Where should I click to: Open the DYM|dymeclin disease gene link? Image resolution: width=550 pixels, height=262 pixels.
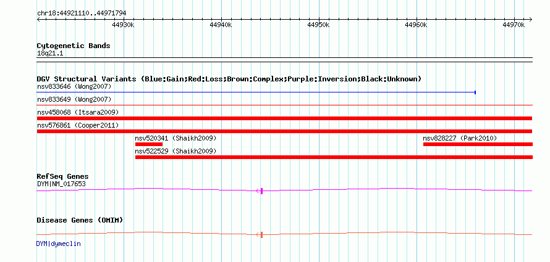point(58,244)
